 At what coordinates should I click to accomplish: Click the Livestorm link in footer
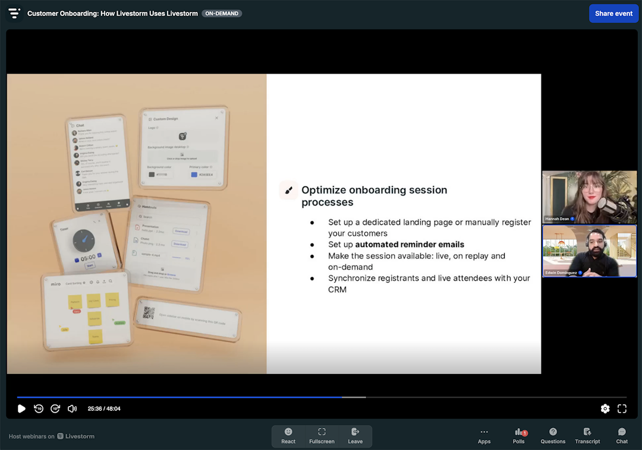(75, 436)
